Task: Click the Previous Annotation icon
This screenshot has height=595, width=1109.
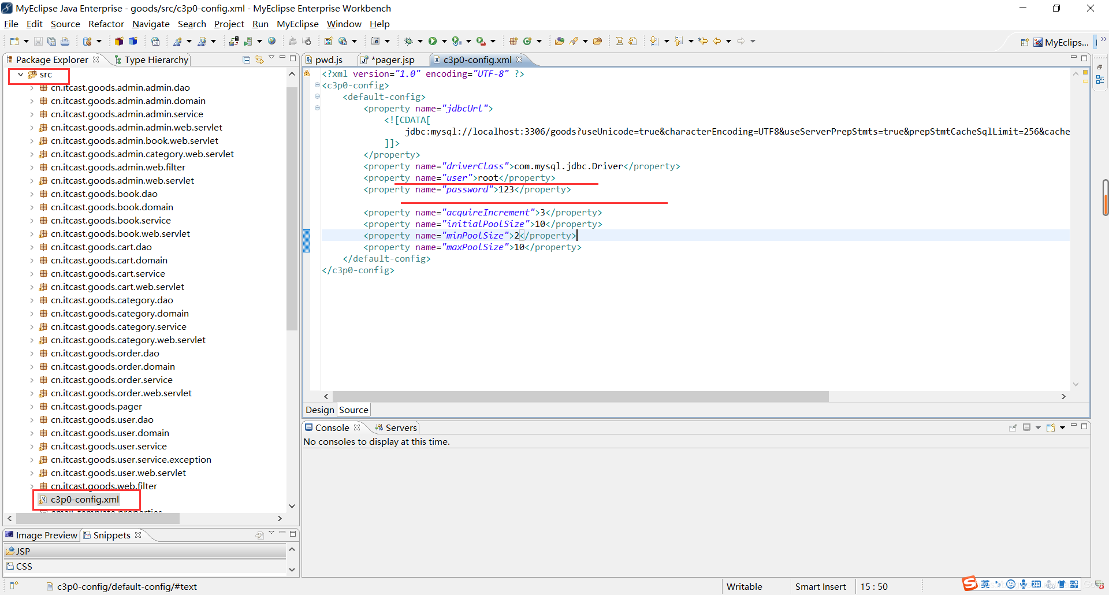Action: (678, 41)
